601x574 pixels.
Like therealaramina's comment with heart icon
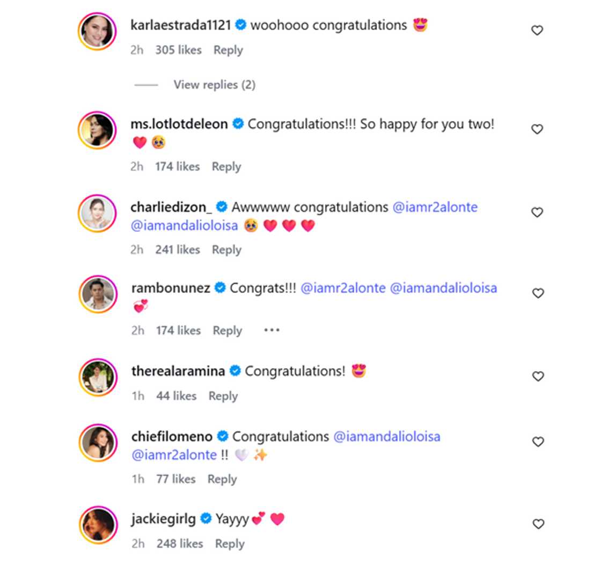point(538,377)
